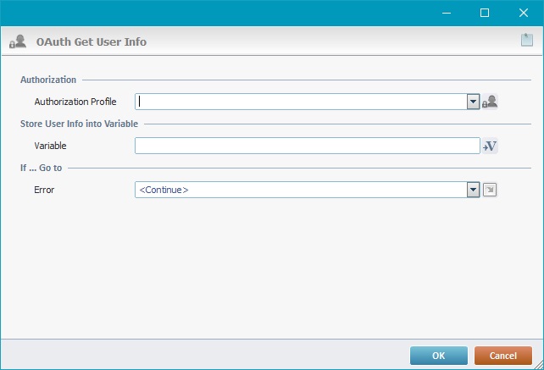Click the insert variable icon beside Variable
Screen dimensions: 544x370
coord(490,146)
